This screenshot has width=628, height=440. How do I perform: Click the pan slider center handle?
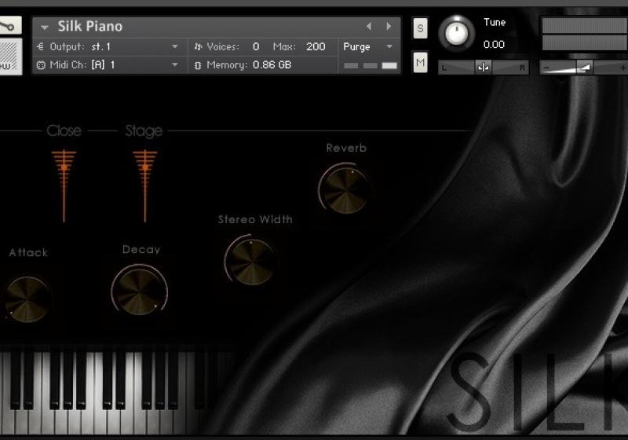pyautogui.click(x=483, y=68)
